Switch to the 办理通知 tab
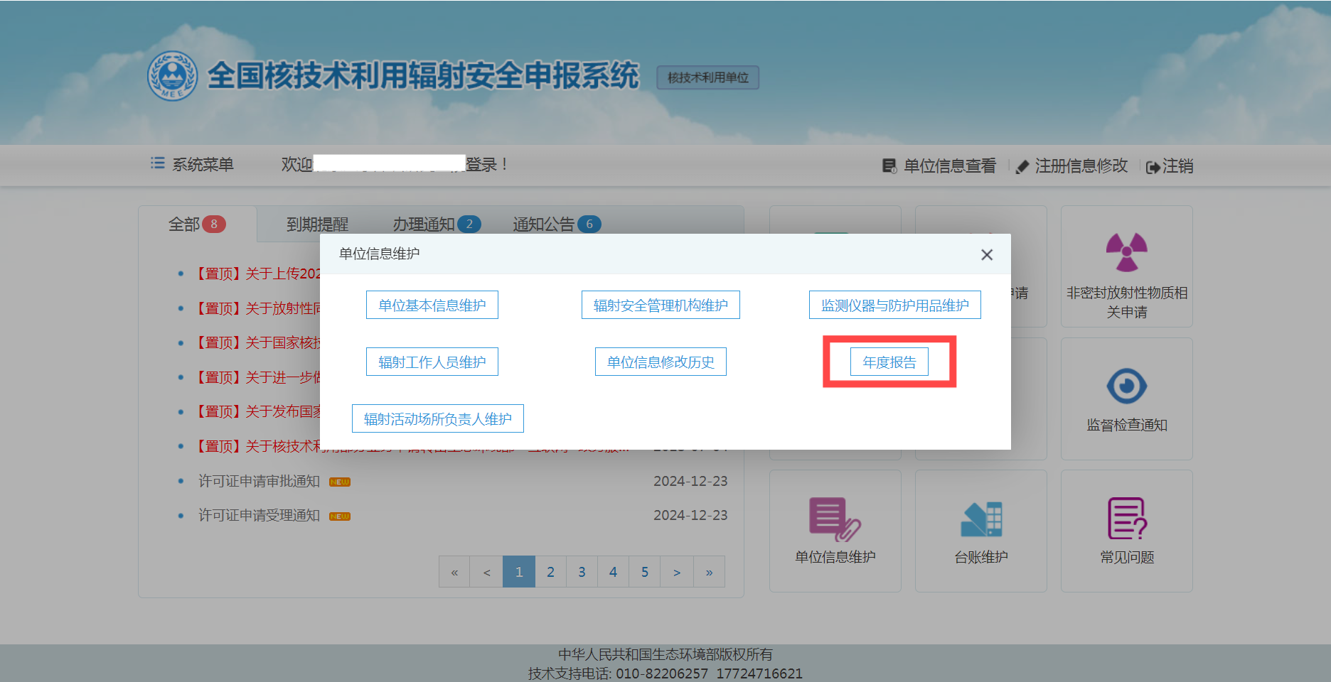Screen dimensions: 1331x682 [x=424, y=224]
